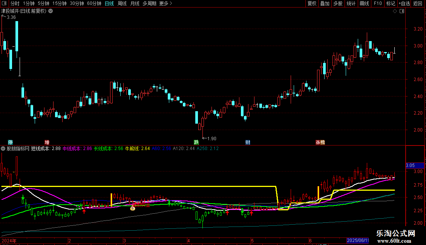Image resolution: width=426 pixels, height=245 pixels.
Task: Click the 长线成本: 2.56 indicator label
Action: [x=109, y=149]
